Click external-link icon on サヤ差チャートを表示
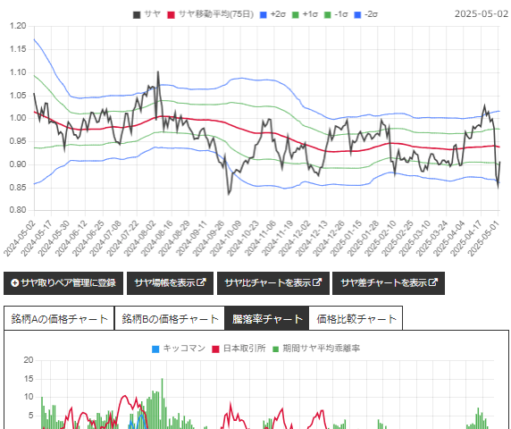This screenshot has width=511, height=429. [x=433, y=282]
